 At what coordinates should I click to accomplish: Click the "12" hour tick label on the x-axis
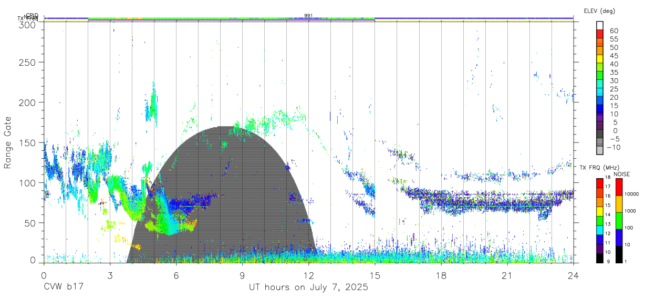pyautogui.click(x=309, y=275)
